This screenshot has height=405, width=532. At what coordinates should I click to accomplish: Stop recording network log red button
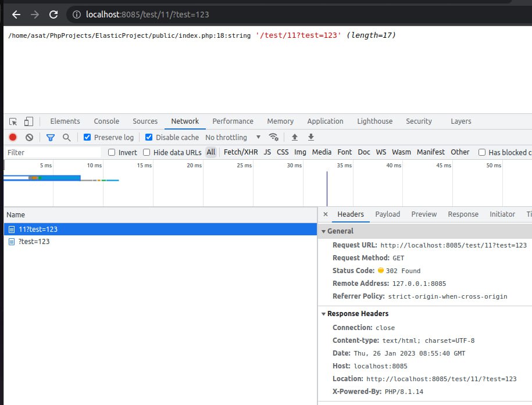pos(13,137)
